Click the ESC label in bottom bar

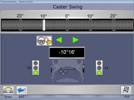pos(21,97)
